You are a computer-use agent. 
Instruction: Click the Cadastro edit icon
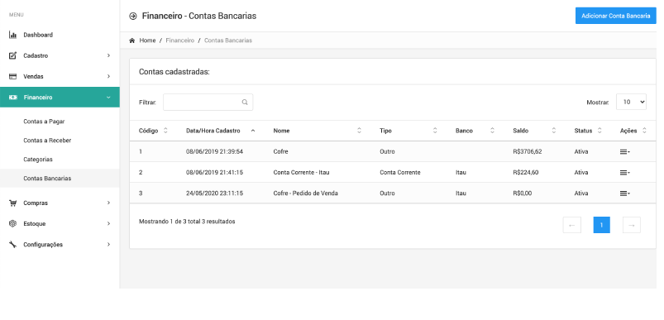click(x=12, y=55)
